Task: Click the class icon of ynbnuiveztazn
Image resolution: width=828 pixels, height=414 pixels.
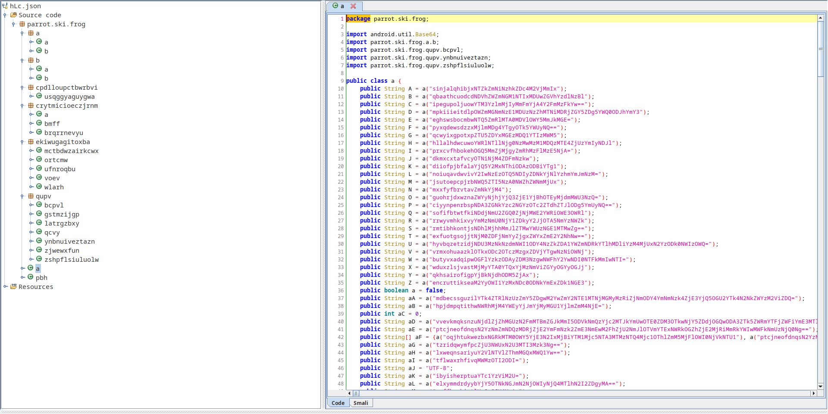Action: 39,241
